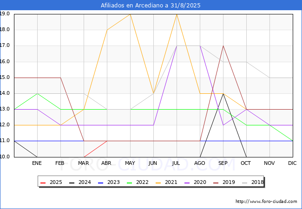Click the green 2022 legend swatch
The image size is (302, 209).
pyautogui.click(x=130, y=183)
